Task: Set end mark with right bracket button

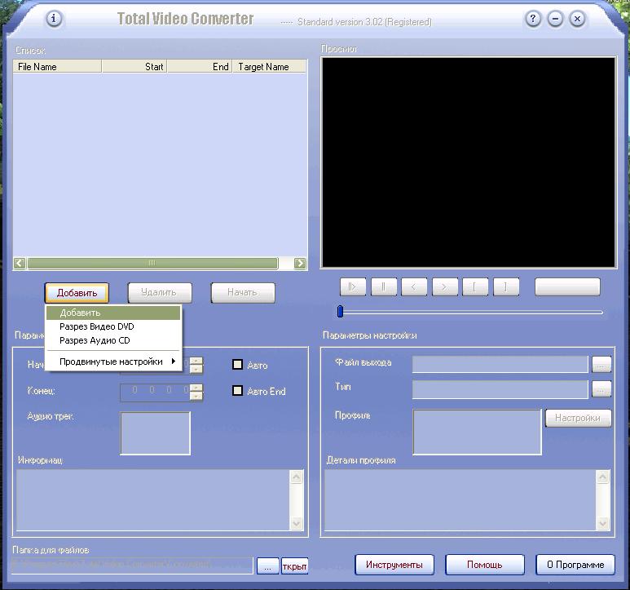Action: [506, 286]
